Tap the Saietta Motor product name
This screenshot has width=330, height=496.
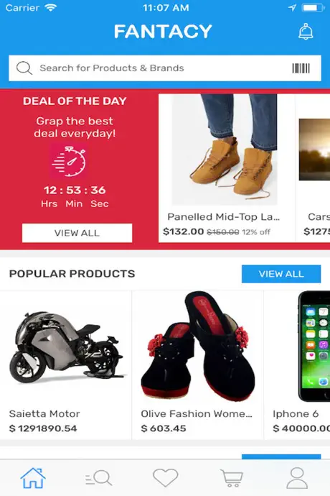pos(44,414)
